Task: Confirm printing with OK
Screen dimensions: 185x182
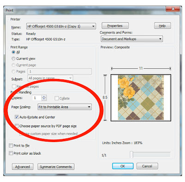Action: (x=123, y=166)
